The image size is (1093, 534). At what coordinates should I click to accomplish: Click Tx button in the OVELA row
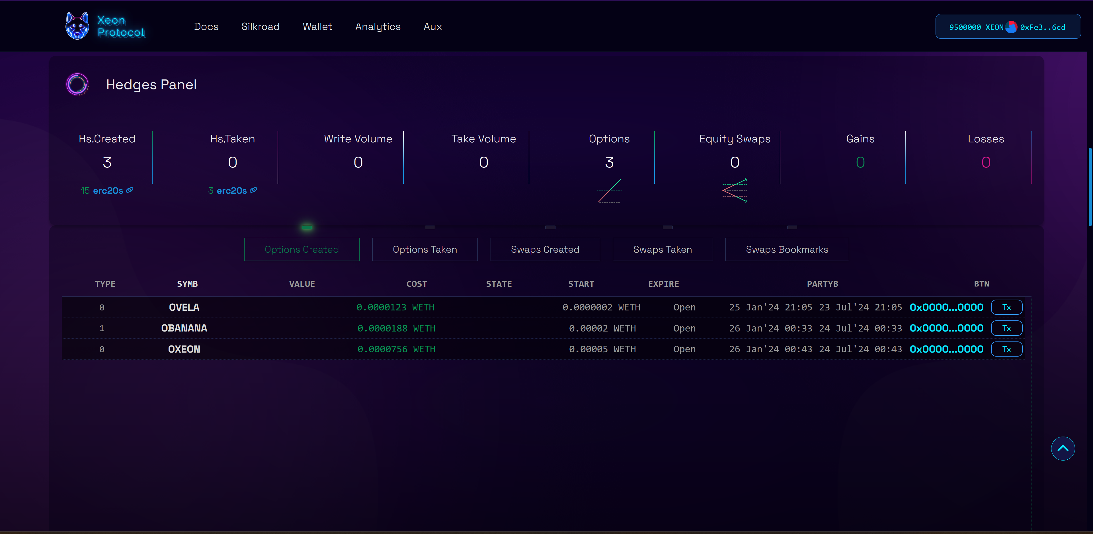1006,307
